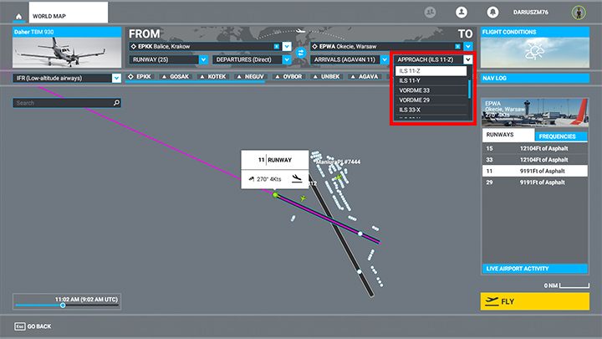Choose VORDME 33 from the approach list
Screen dimensions: 602x339
[x=416, y=90]
